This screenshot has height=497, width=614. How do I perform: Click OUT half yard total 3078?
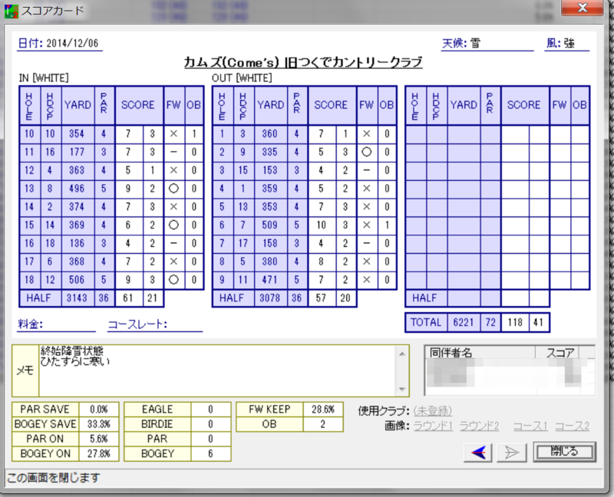270,298
